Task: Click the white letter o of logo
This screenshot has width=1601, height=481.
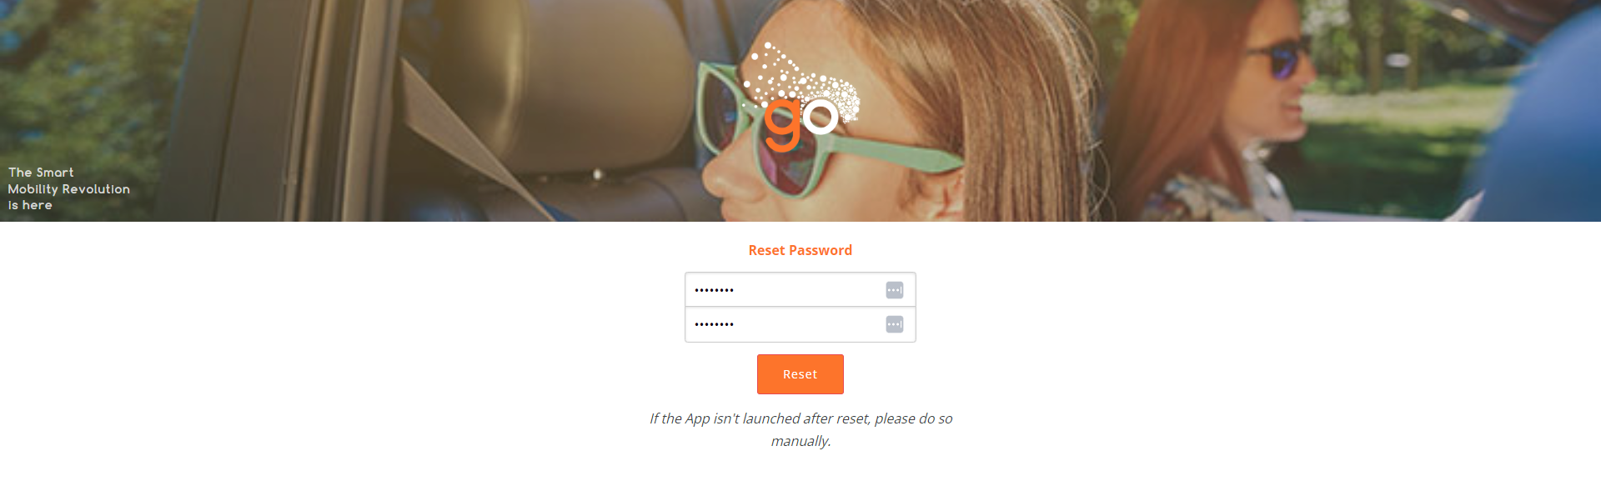Action: coord(821,117)
